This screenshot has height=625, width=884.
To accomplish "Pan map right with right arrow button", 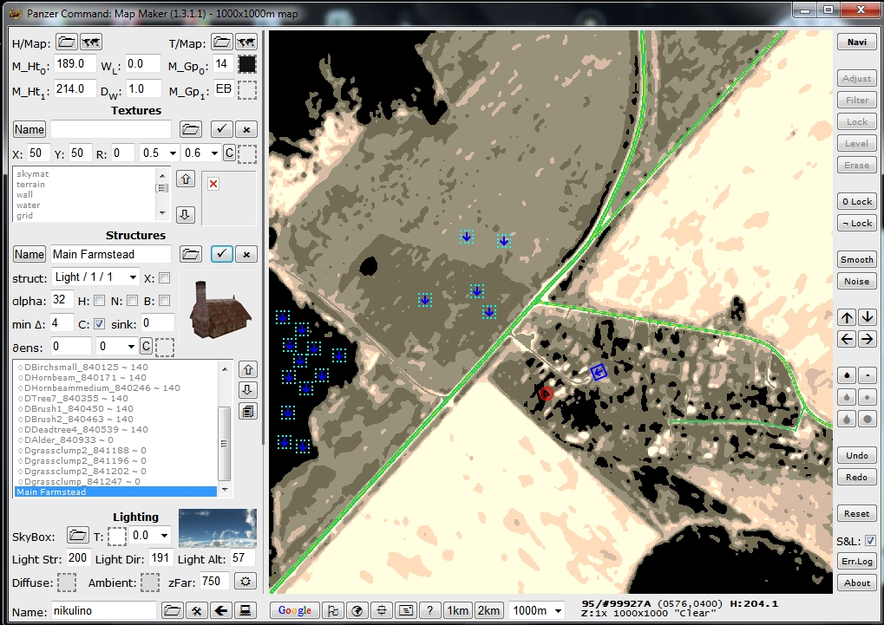I will click(868, 339).
